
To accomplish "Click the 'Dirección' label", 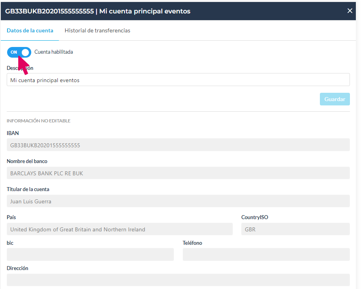I will pos(17,268).
